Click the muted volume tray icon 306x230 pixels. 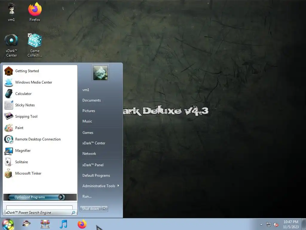tap(276, 225)
